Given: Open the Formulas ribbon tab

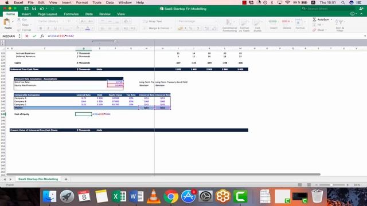Looking at the screenshot, I should pos(71,14).
